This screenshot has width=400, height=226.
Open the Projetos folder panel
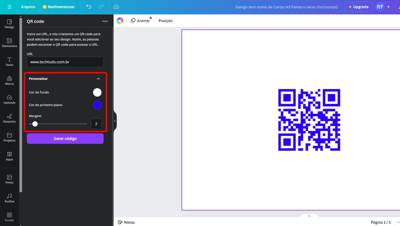[x=10, y=137]
